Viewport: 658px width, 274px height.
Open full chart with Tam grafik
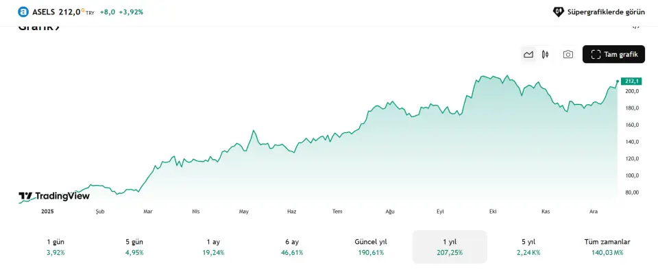coord(613,54)
